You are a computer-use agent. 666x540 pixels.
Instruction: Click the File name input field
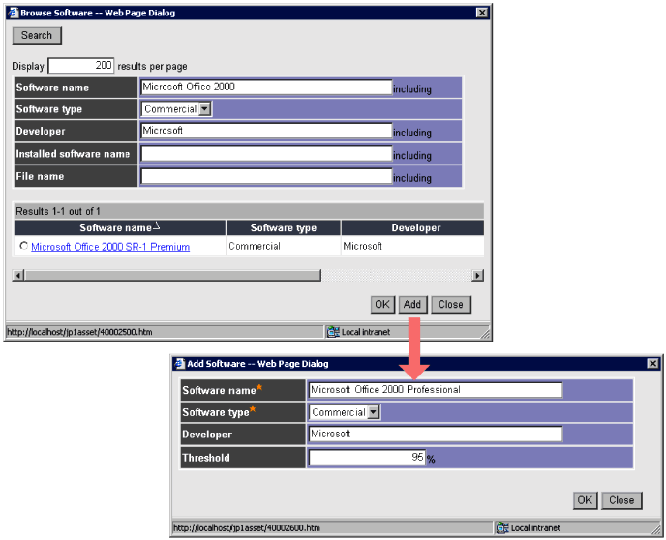coord(266,176)
